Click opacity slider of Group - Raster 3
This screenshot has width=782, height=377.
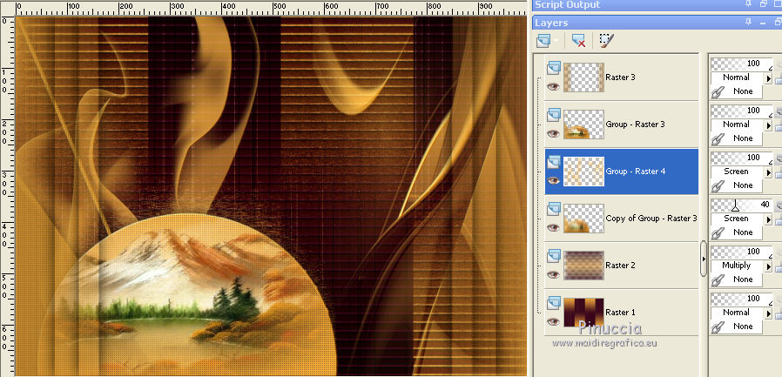coord(742,111)
